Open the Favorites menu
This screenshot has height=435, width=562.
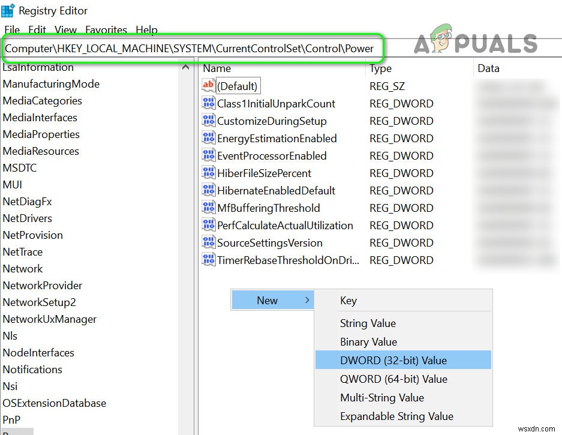coord(106,29)
